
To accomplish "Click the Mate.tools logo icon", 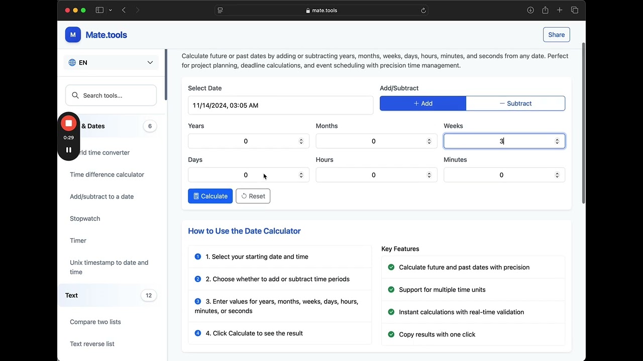I will click(x=73, y=35).
